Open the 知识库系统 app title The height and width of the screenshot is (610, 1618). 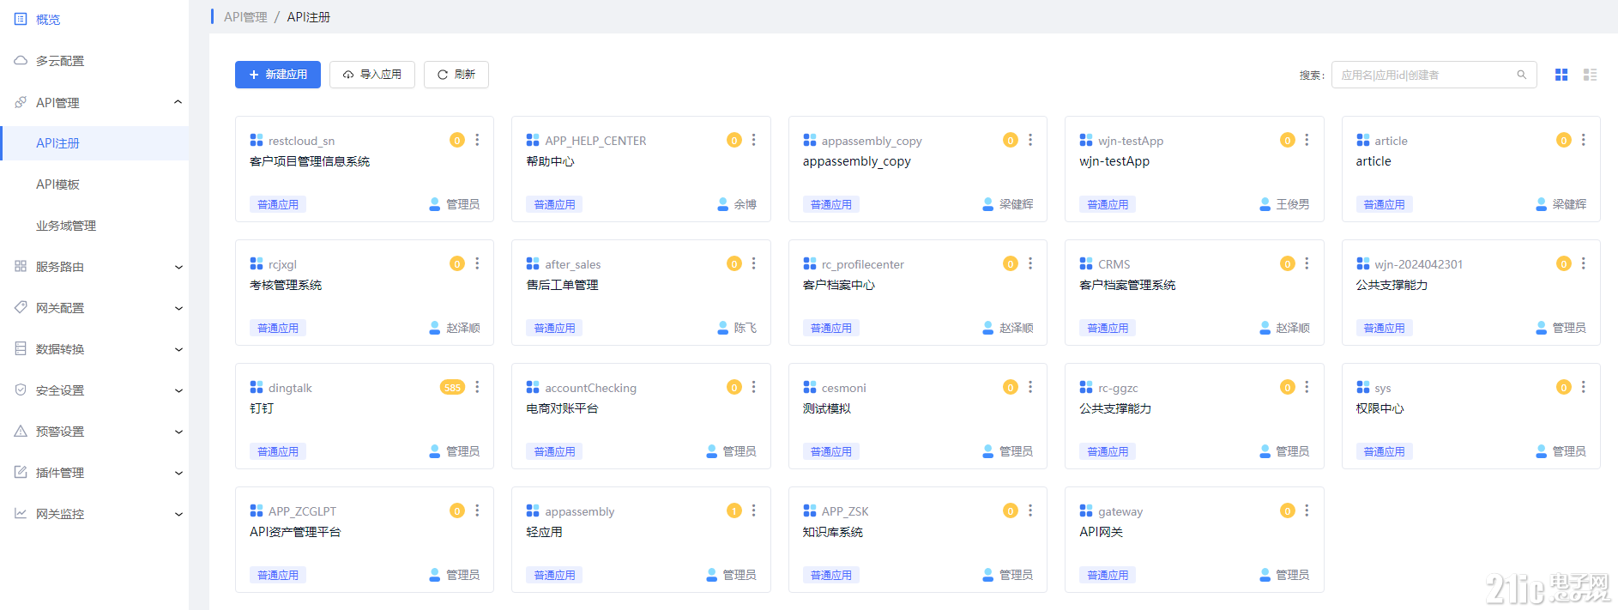(x=832, y=532)
